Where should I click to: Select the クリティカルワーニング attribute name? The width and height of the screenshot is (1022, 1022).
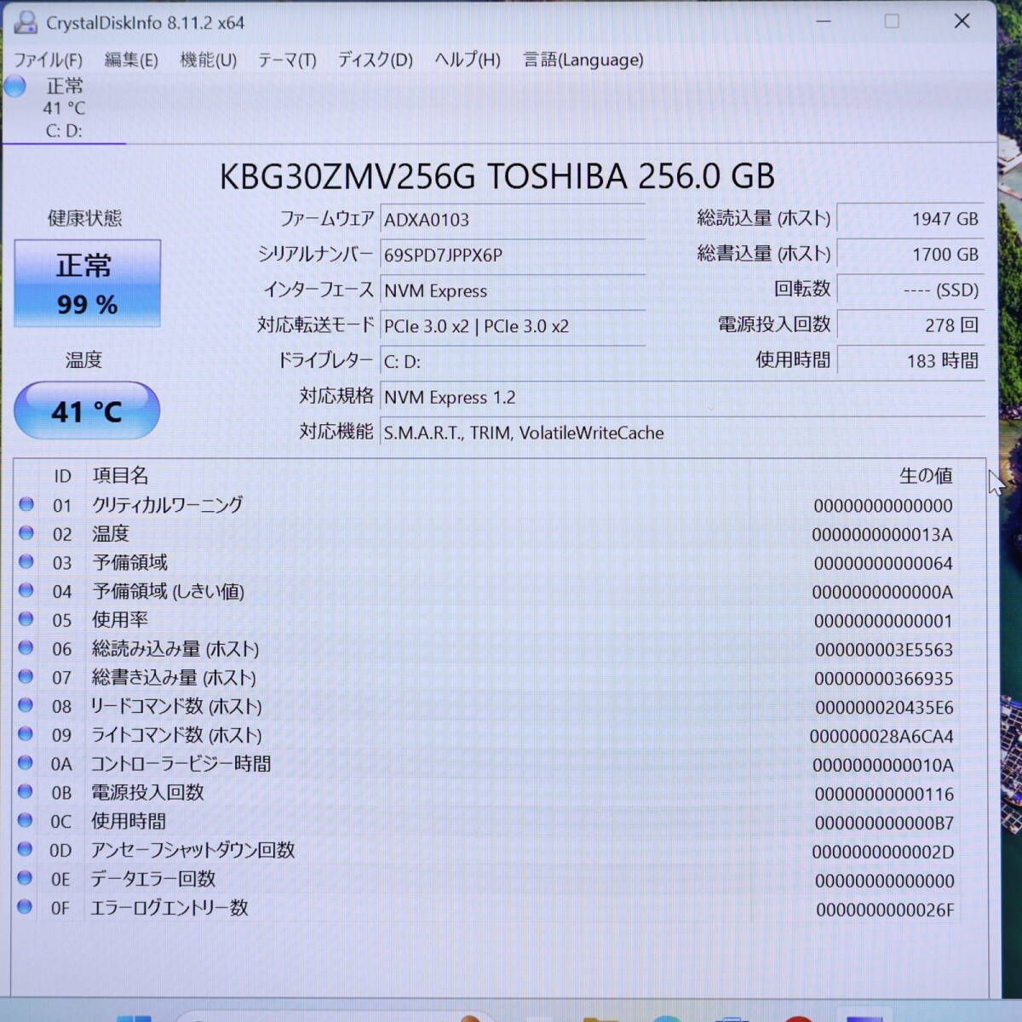point(168,505)
